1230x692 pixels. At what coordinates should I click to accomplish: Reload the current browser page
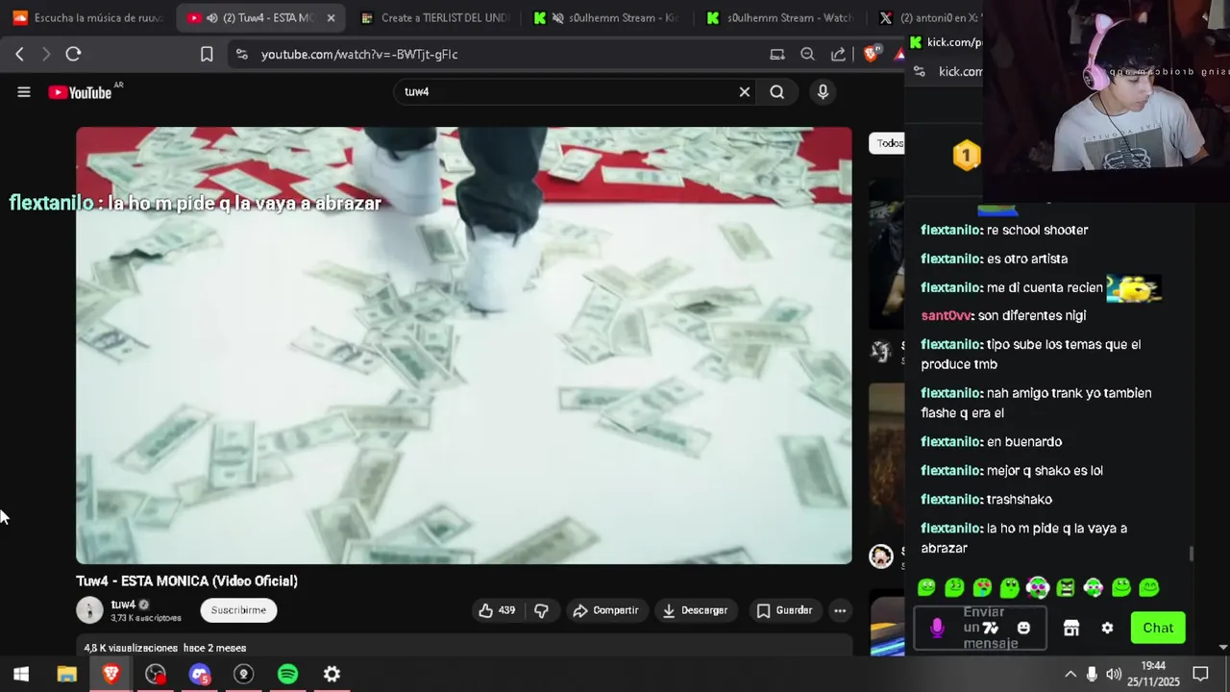pos(73,54)
